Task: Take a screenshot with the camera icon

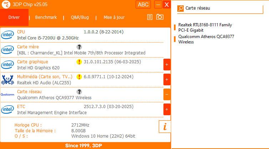Action: (x=160, y=17)
